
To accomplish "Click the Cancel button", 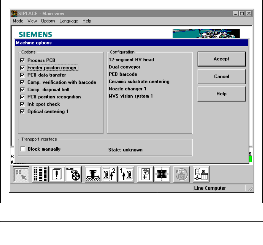I will (222, 77).
